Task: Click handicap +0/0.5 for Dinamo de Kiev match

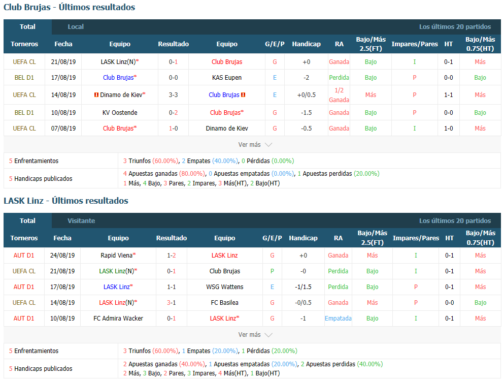Action: [307, 95]
